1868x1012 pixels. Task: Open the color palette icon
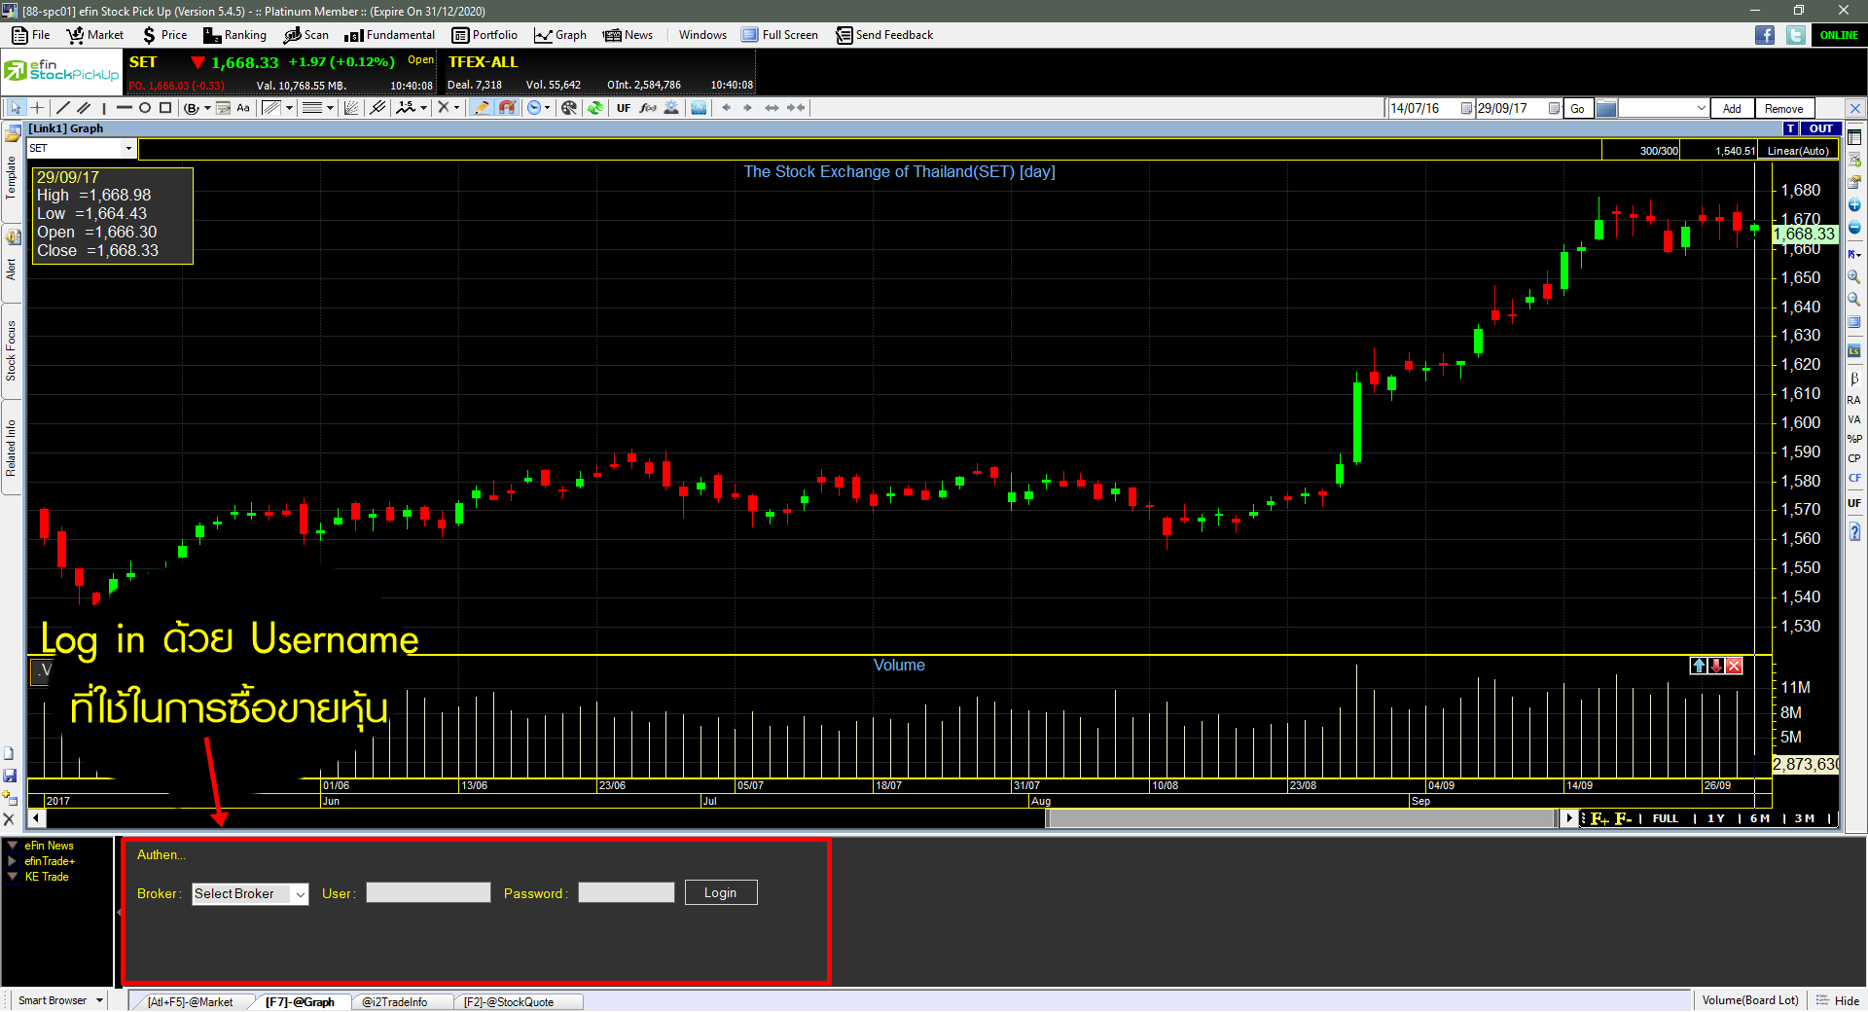pyautogui.click(x=569, y=108)
